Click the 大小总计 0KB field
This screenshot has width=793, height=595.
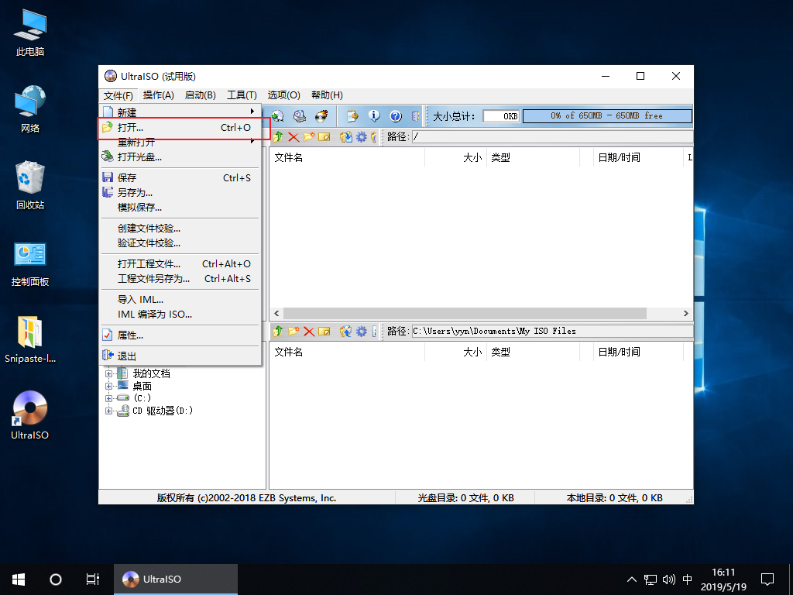tap(501, 116)
